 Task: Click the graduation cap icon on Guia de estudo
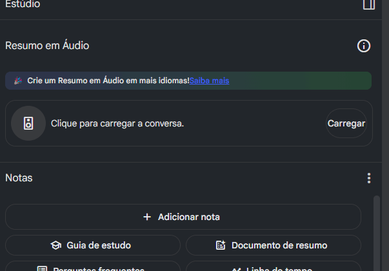(x=56, y=245)
